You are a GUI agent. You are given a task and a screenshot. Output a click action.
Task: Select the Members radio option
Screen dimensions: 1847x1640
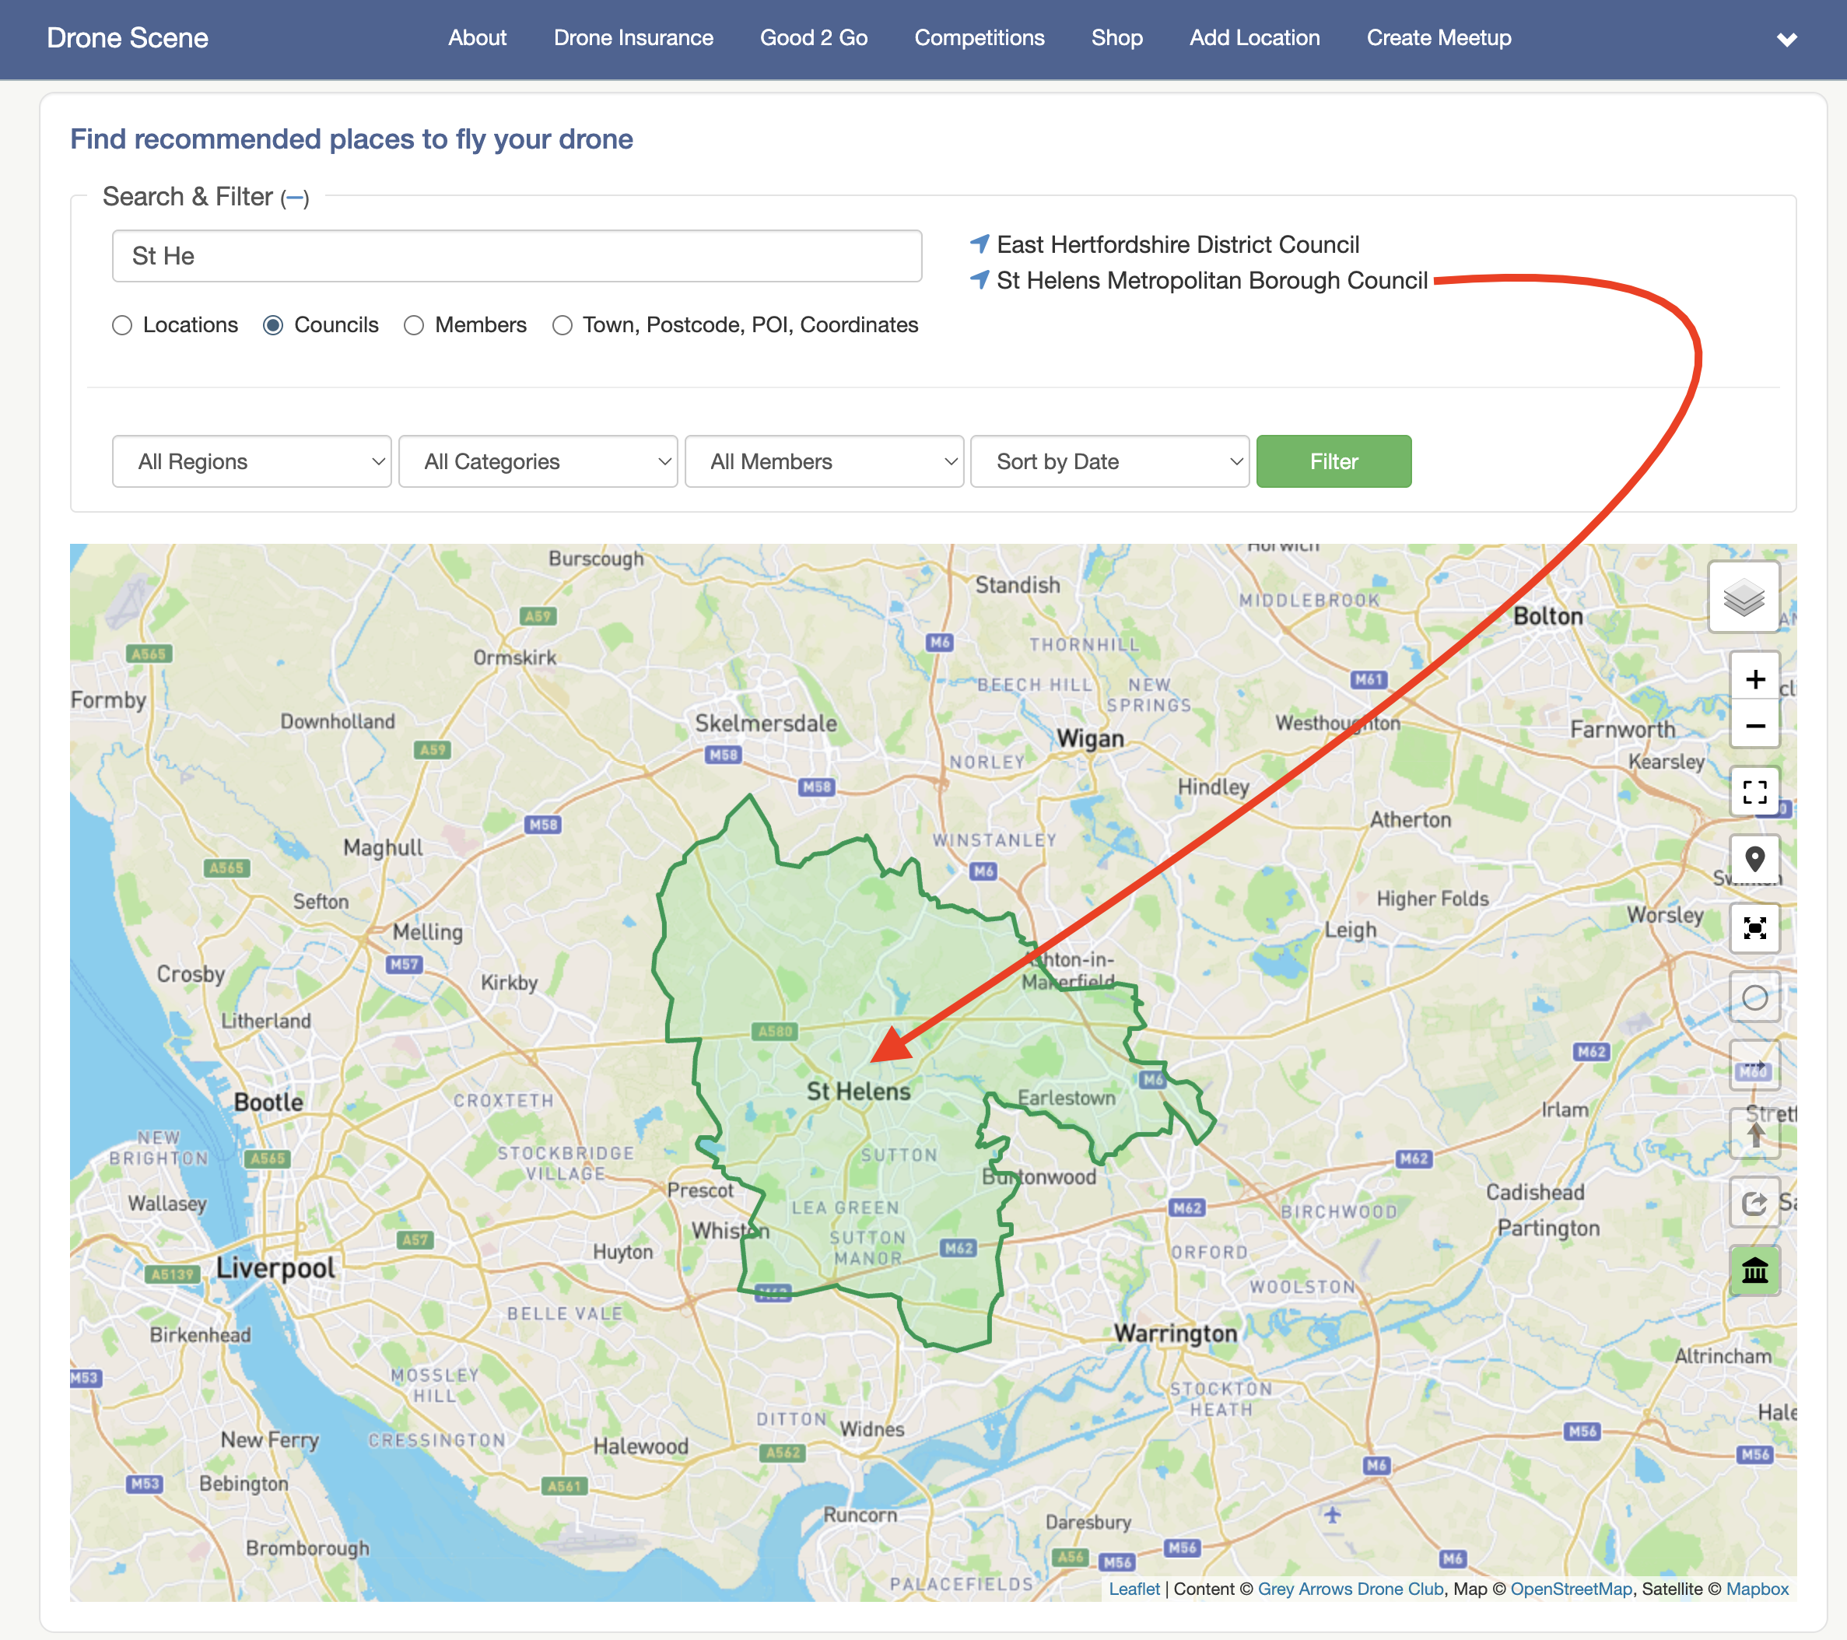pyautogui.click(x=414, y=325)
